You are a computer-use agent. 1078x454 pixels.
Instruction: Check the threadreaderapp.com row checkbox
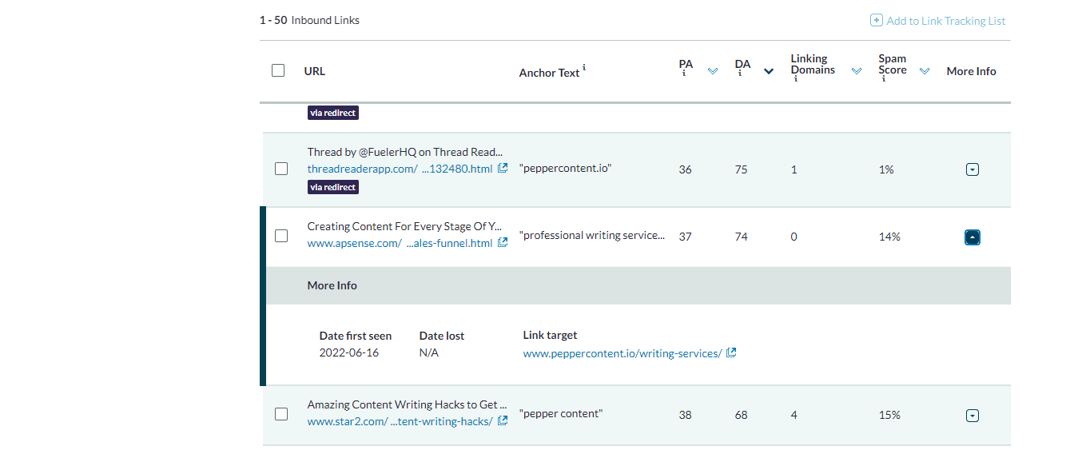pyautogui.click(x=281, y=169)
